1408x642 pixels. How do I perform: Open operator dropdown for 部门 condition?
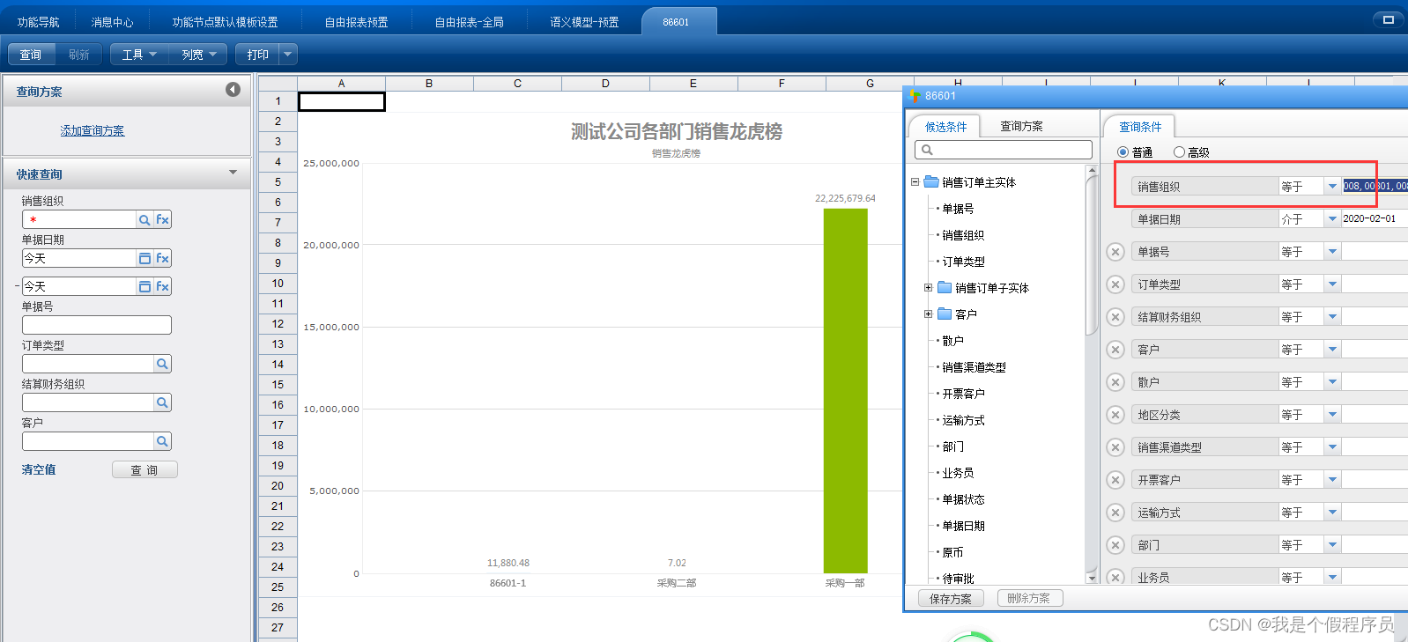[1332, 545]
